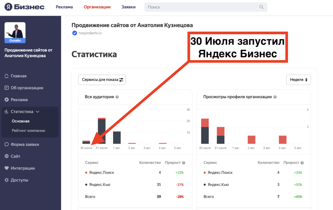Click the 1 авг. bar in Вся аудитория chart
This screenshot has height=210, width=333.
tap(117, 137)
